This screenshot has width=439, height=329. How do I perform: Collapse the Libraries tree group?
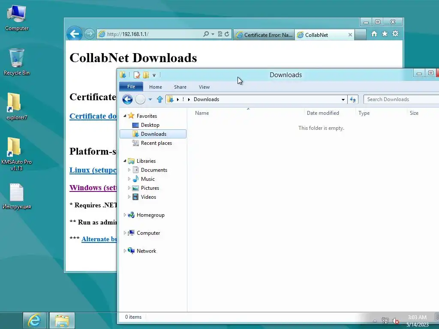(125, 161)
